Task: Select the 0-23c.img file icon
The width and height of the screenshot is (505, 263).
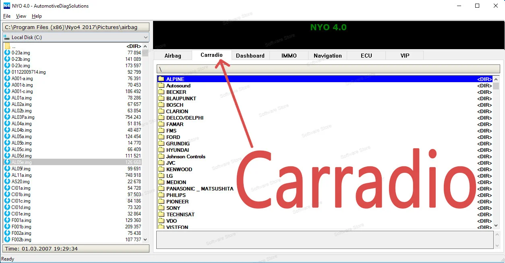Action: [7, 66]
